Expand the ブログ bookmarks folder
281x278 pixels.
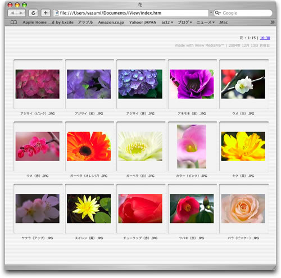coord(185,22)
